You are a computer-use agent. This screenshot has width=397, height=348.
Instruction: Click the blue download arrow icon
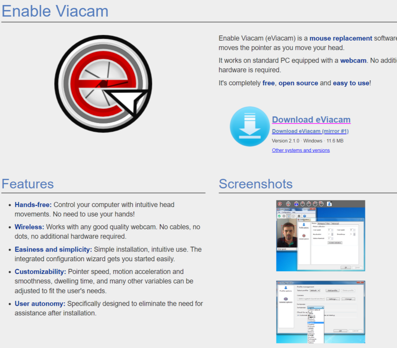(249, 127)
